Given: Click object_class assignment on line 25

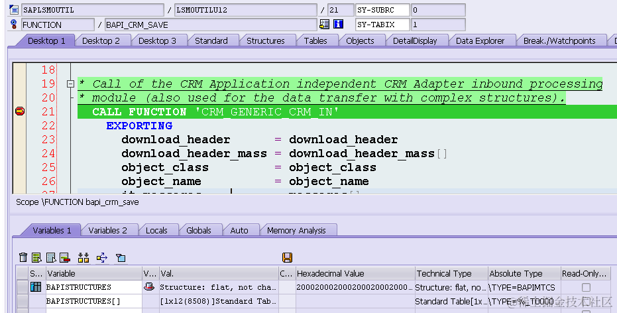Looking at the screenshot, I should coord(249,167).
